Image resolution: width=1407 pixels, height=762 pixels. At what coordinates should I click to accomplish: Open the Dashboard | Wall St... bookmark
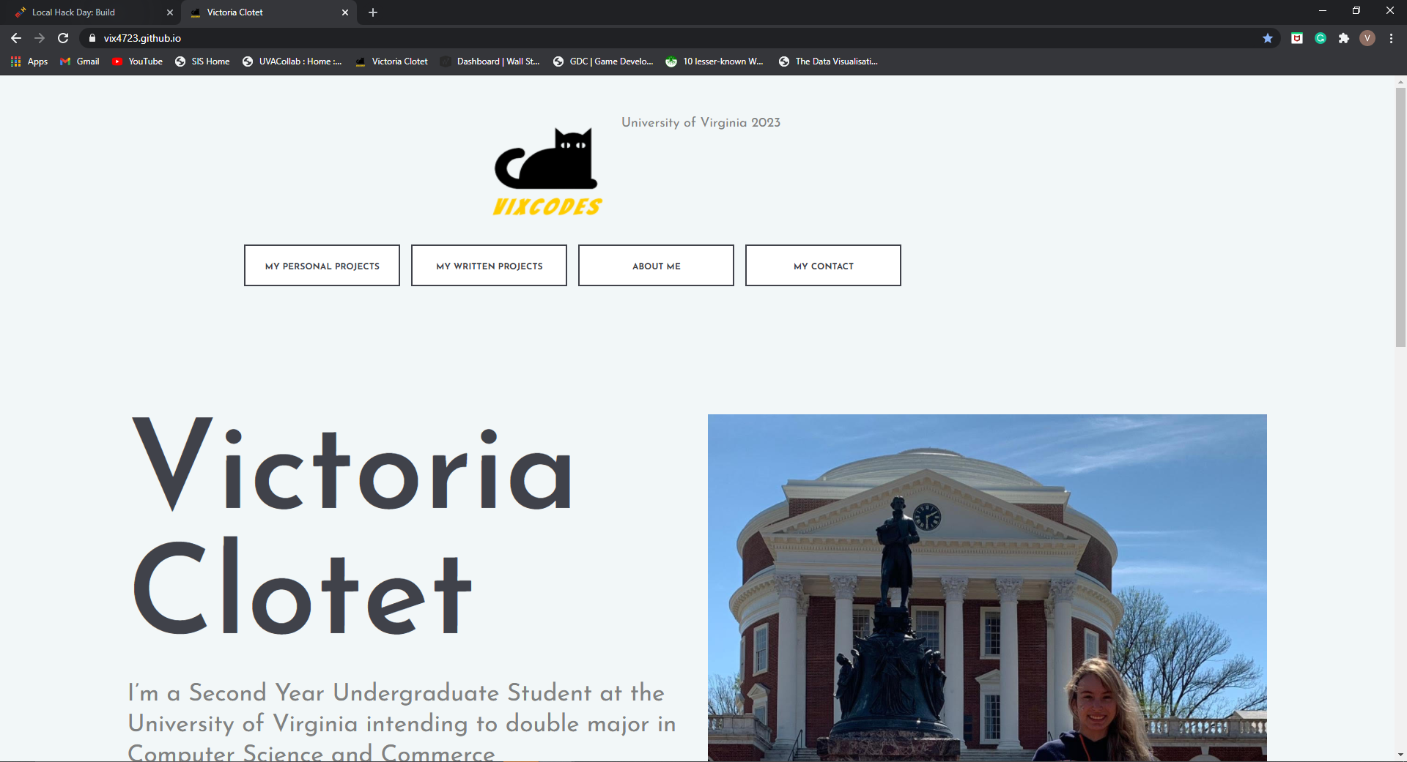(490, 61)
